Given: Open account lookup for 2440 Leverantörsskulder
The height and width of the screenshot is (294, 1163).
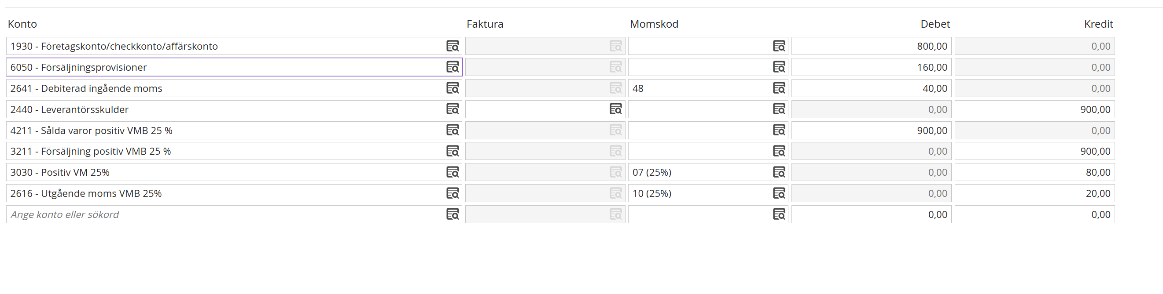Looking at the screenshot, I should point(453,109).
